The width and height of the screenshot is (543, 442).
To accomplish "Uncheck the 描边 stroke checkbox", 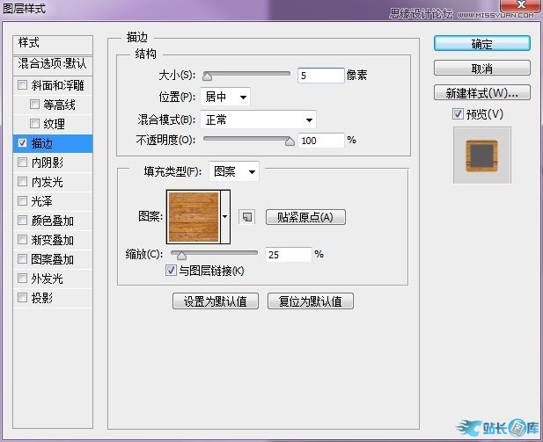I will pyautogui.click(x=23, y=143).
